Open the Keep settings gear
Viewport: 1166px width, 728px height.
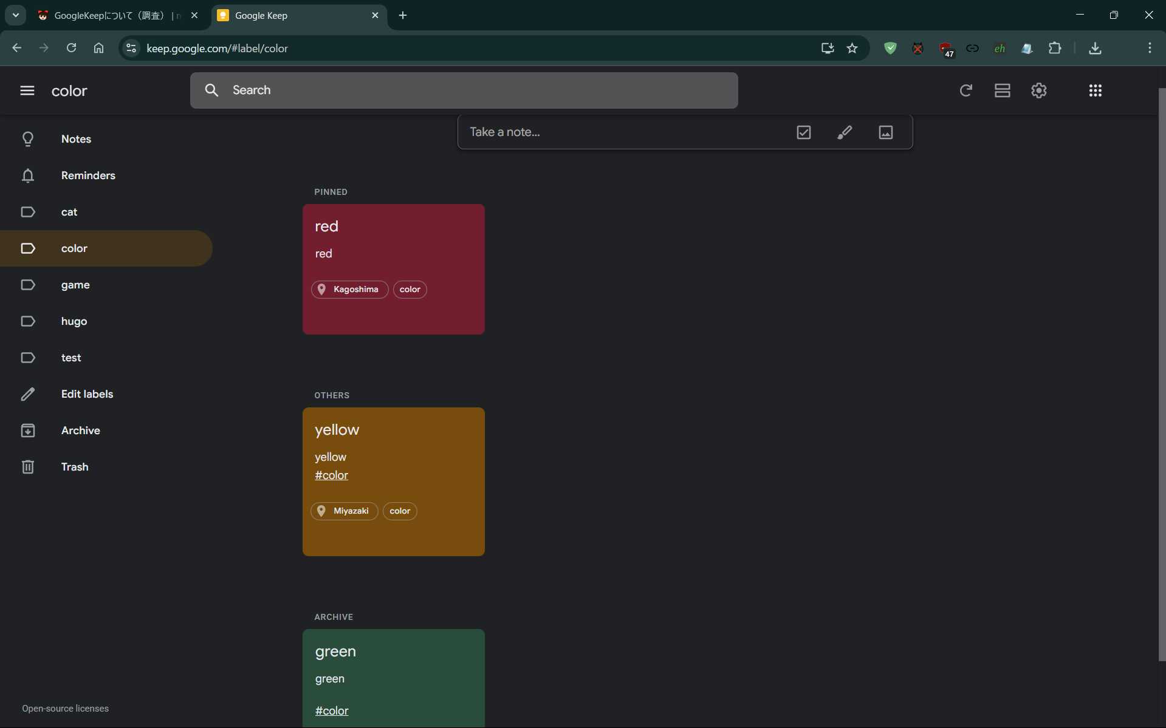point(1038,90)
